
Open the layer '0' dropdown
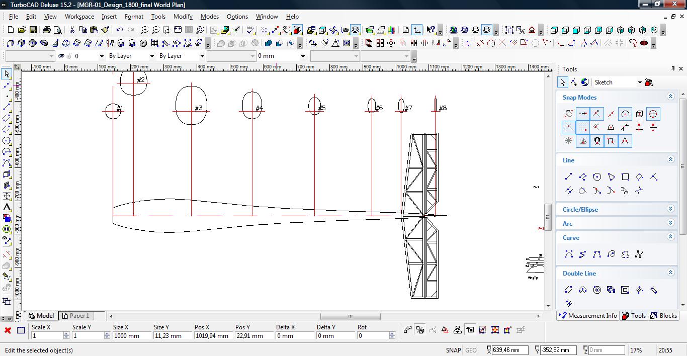102,56
